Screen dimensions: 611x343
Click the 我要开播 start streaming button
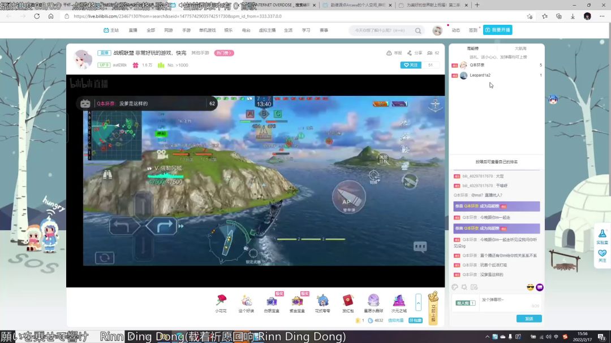coord(498,30)
